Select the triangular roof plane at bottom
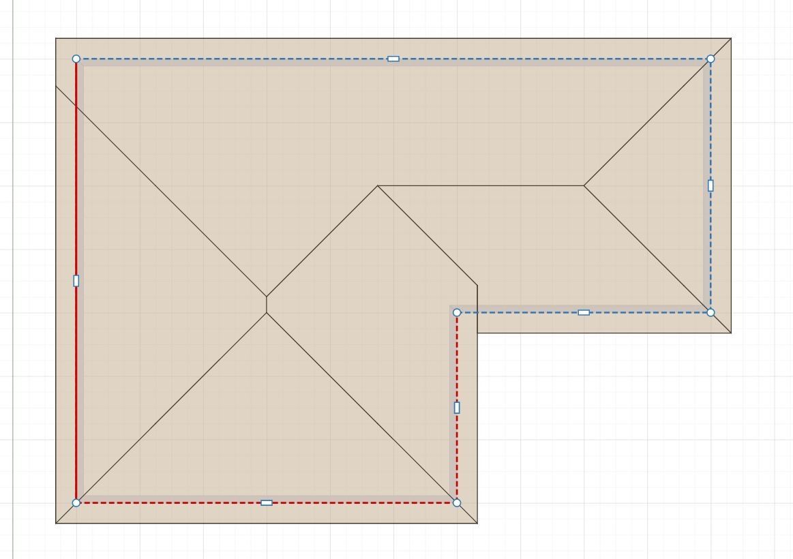Viewport: 793px width, 559px height. tap(267, 444)
